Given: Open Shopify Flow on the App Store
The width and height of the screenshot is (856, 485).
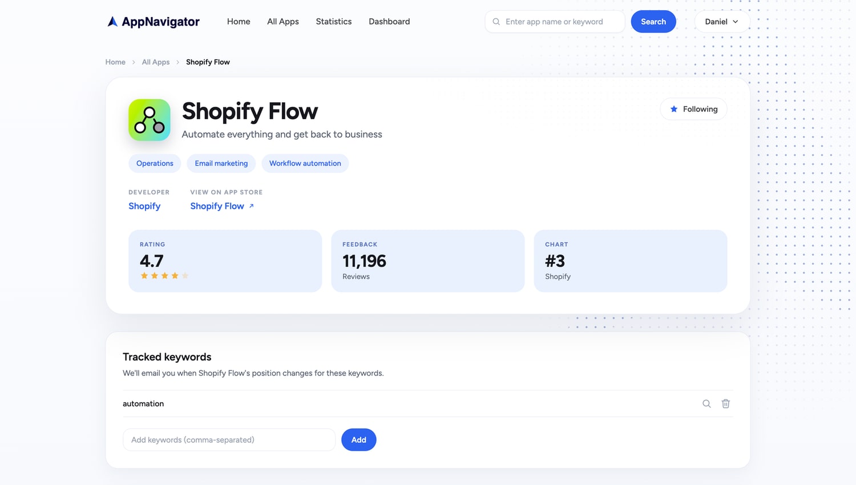Looking at the screenshot, I should click(x=217, y=206).
